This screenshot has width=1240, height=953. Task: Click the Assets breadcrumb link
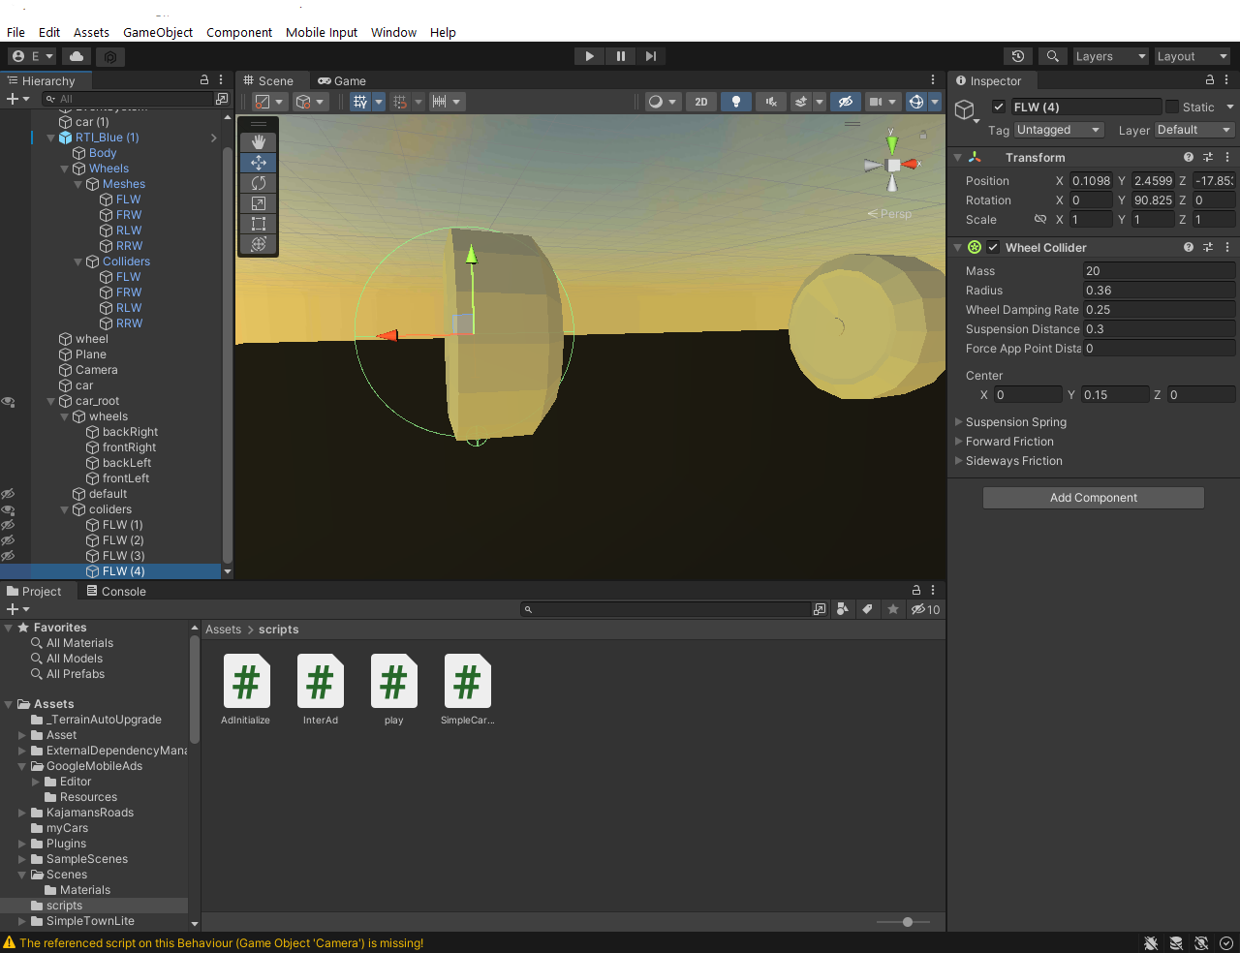tap(223, 630)
